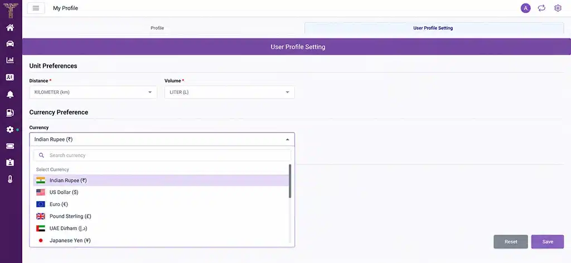The height and width of the screenshot is (263, 571).
Task: Open notifications bell in sidebar
Action: [x=10, y=95]
